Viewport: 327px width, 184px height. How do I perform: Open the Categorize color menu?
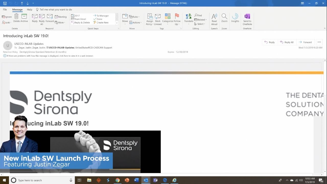click(x=168, y=19)
